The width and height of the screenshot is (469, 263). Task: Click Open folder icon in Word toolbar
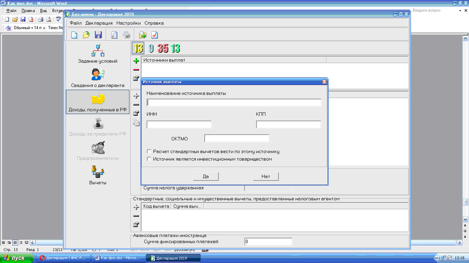coord(15,19)
